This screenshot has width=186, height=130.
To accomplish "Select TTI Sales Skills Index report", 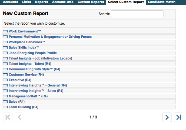I will coord(21,48).
